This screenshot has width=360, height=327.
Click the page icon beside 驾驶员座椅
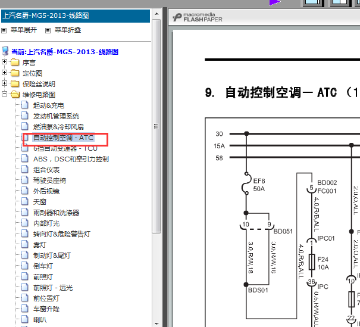click(25, 179)
